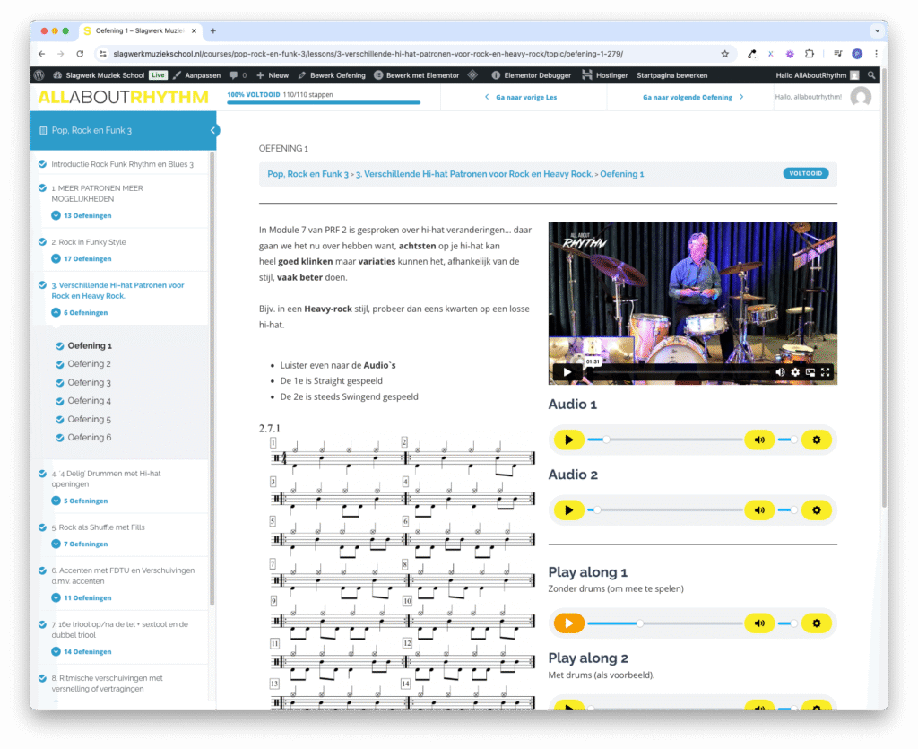
Task: Open the admin bar search magnifier
Action: click(x=871, y=75)
